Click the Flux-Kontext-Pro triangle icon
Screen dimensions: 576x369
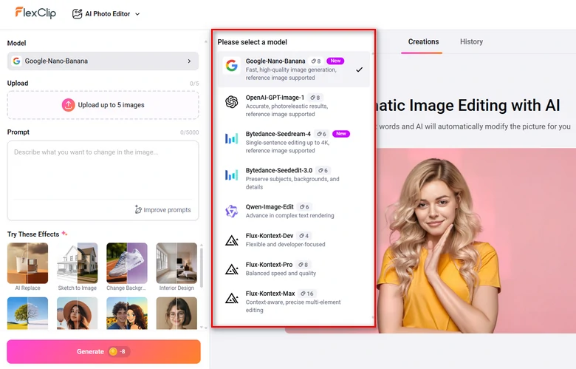tap(231, 269)
